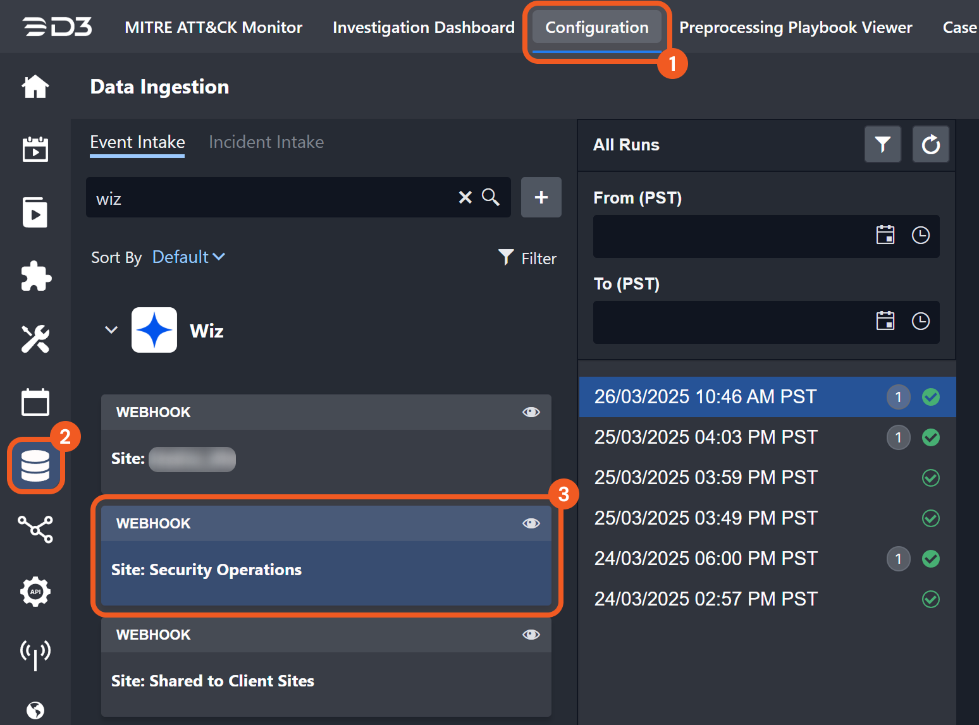This screenshot has height=725, width=979.
Task: Switch to the Incident Intake tab
Action: coord(266,142)
